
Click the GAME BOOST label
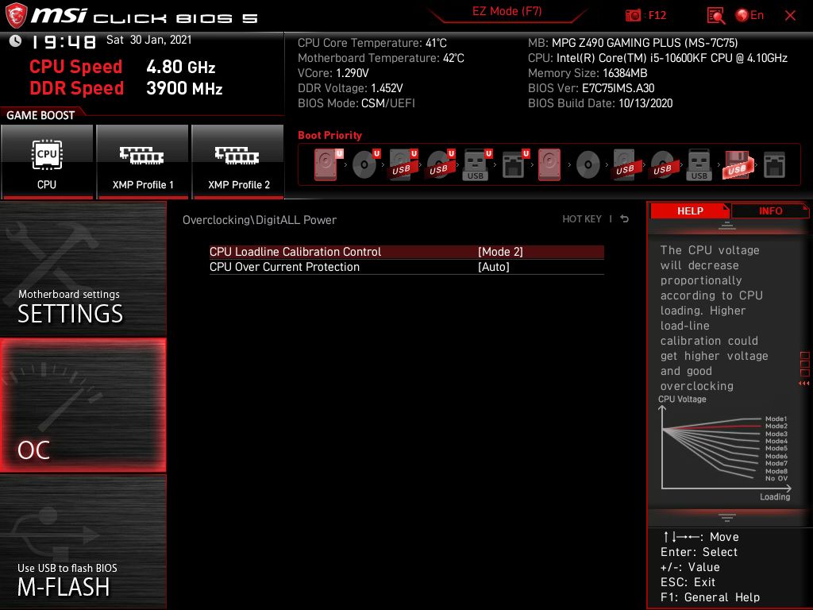pyautogui.click(x=40, y=115)
